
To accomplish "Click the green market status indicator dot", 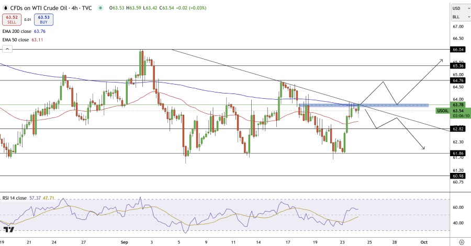I will (x=100, y=8).
